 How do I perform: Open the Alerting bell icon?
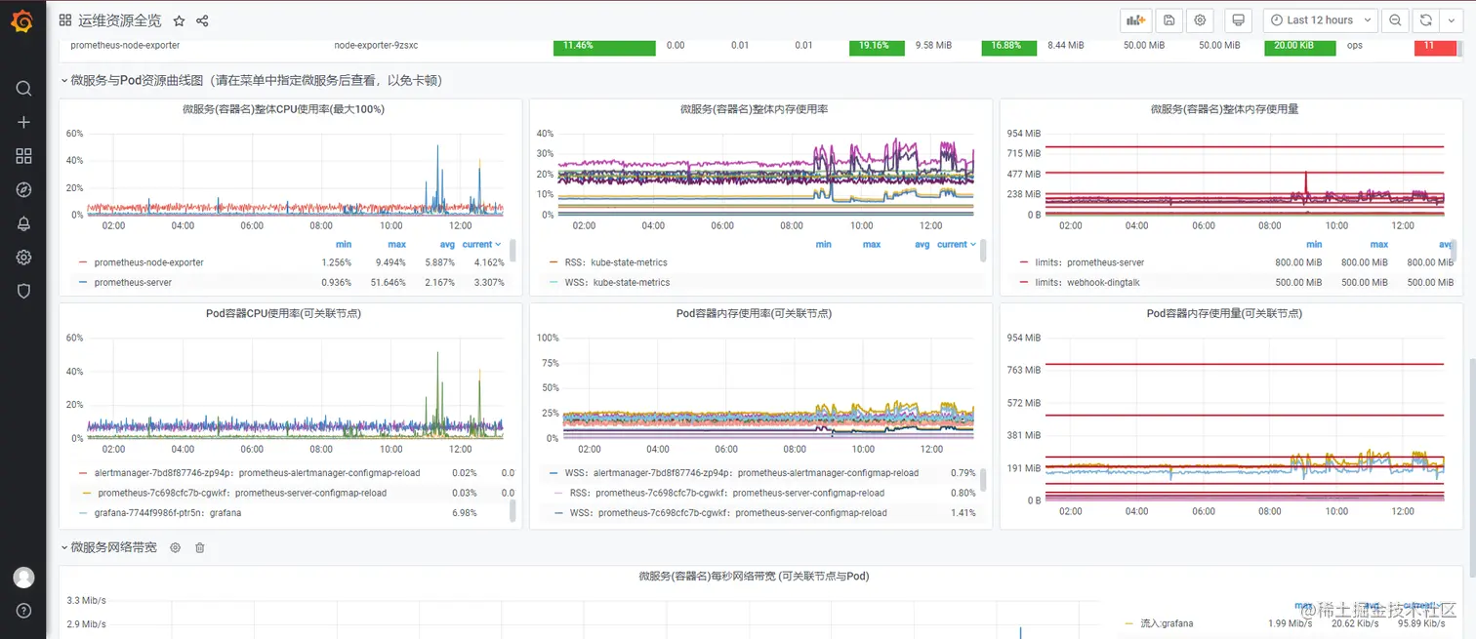pyautogui.click(x=23, y=223)
